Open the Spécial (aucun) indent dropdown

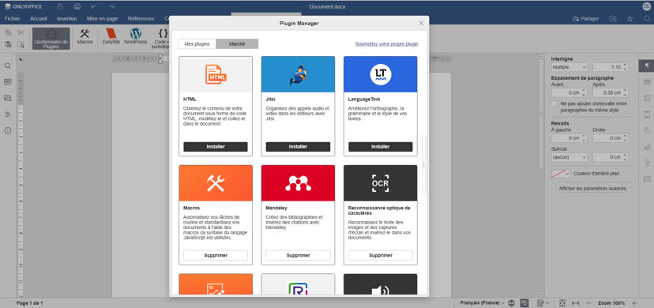[x=569, y=157]
